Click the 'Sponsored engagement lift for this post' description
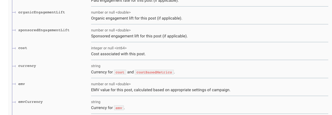 coord(139,36)
